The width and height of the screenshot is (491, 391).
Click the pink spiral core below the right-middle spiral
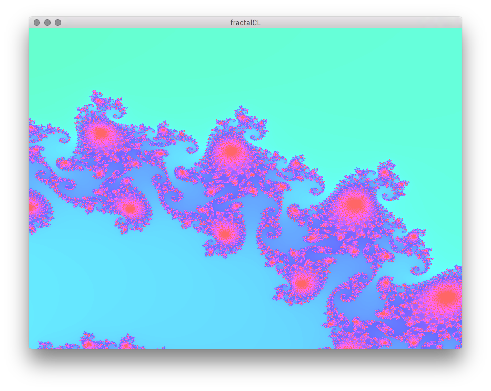pos(302,284)
